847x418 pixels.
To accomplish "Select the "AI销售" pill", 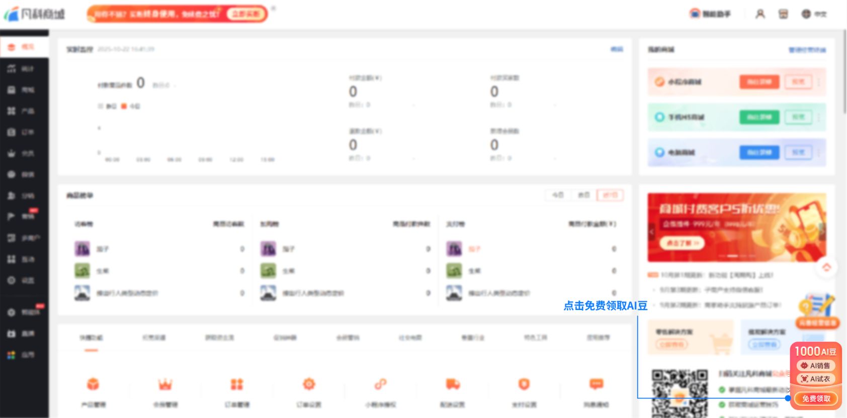I will point(816,366).
